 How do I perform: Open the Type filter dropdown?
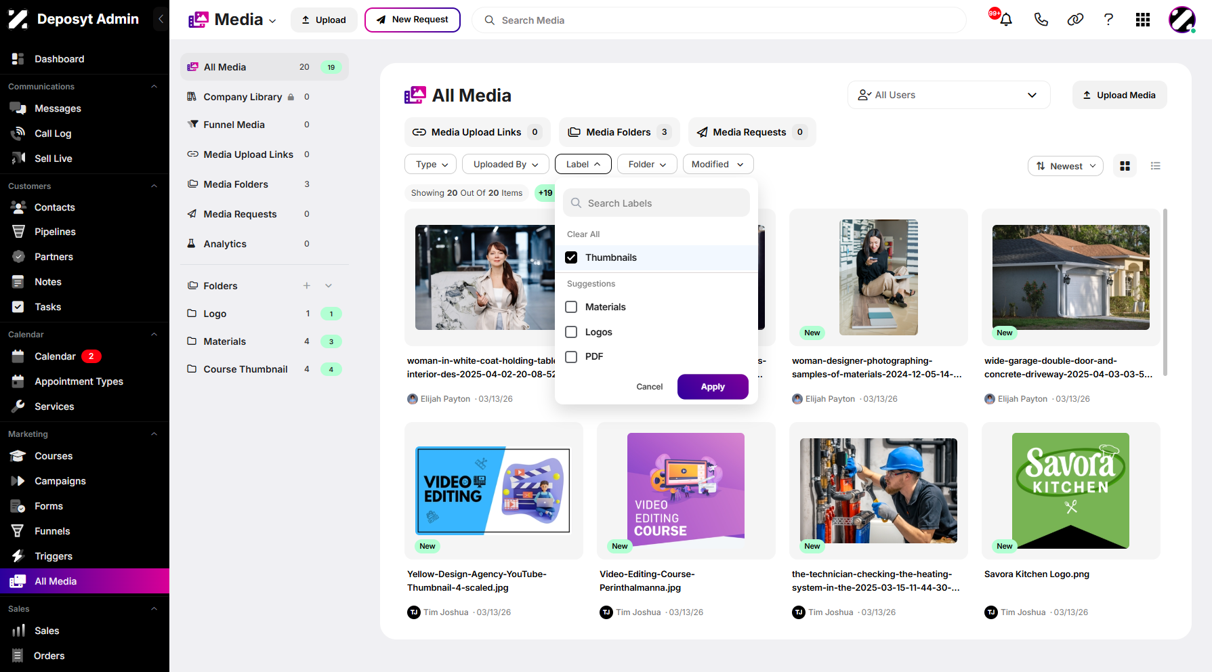pos(431,164)
